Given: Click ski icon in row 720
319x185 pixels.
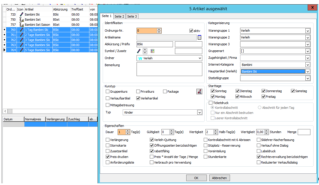Looking at the screenshot, I should click(21, 14).
